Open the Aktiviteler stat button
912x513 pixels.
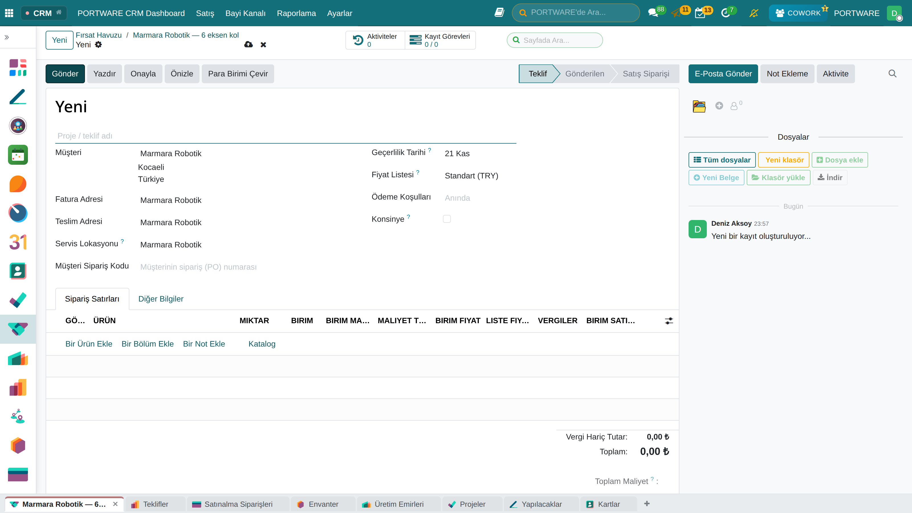point(375,40)
